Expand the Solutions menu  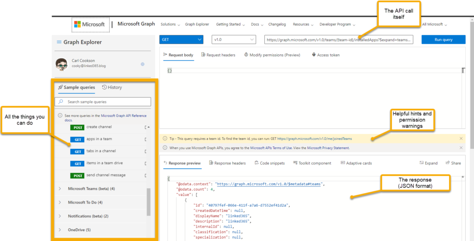tap(170, 25)
